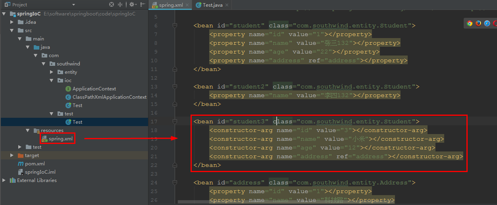Select ApplicationContext in the project tree
This screenshot has width=497, height=205.
click(94, 89)
